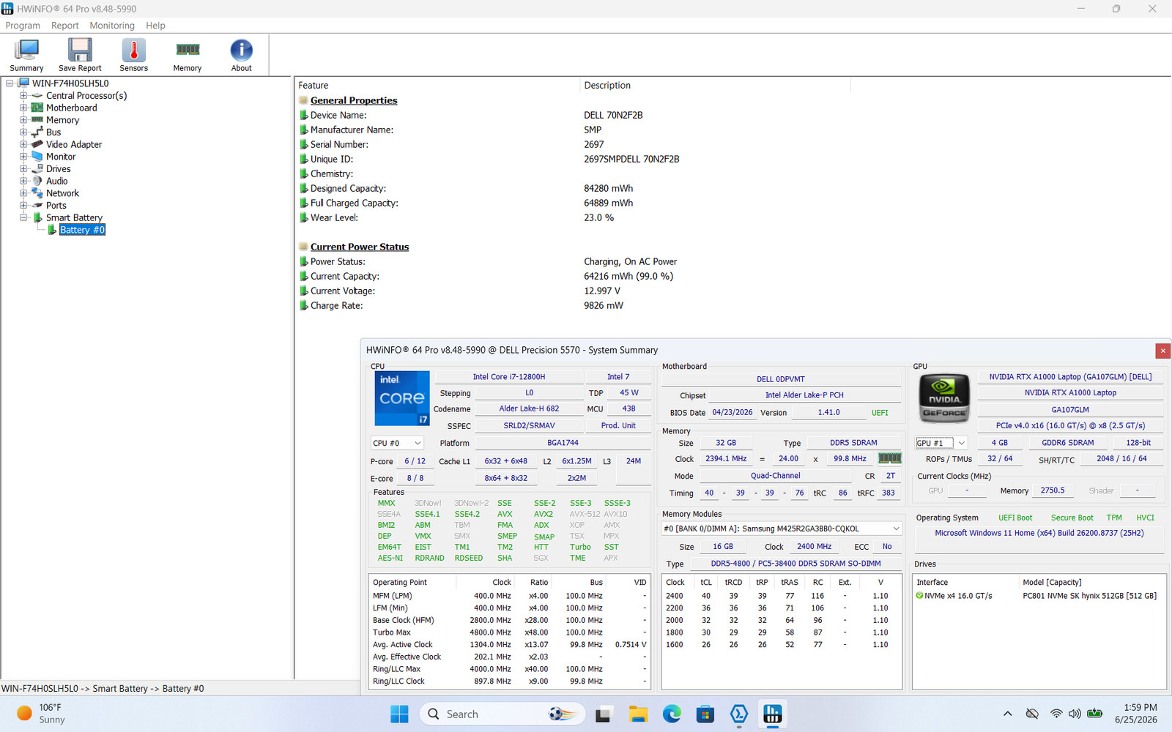Click the Turbo Max operating point row
Image resolution: width=1172 pixels, height=732 pixels.
(509, 632)
